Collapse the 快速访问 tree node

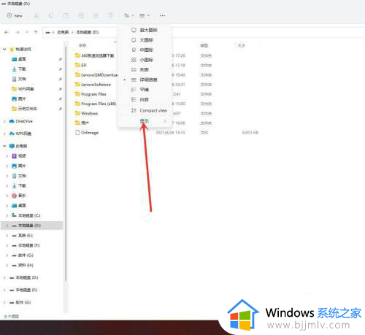click(4, 49)
